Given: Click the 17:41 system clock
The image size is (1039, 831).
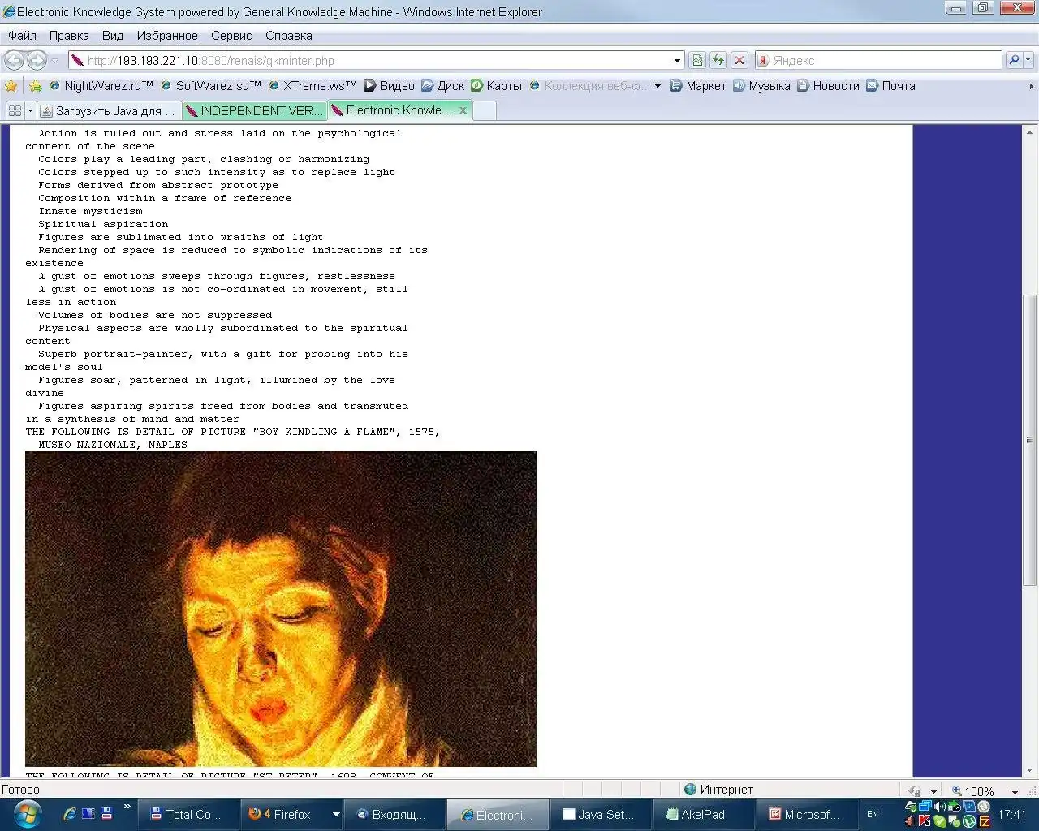Looking at the screenshot, I should coord(1012,814).
